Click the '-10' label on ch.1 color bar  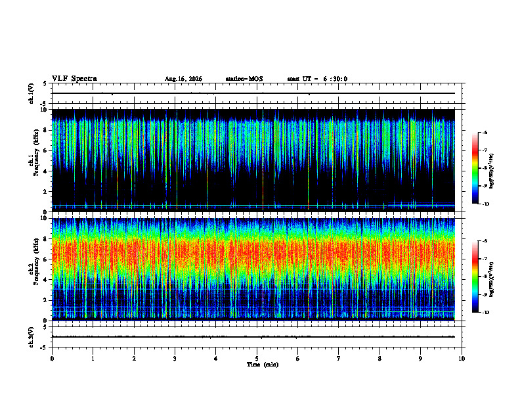click(485, 204)
